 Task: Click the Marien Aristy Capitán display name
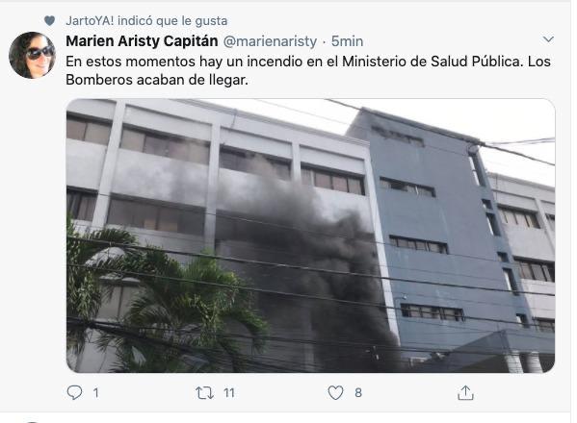click(x=142, y=41)
